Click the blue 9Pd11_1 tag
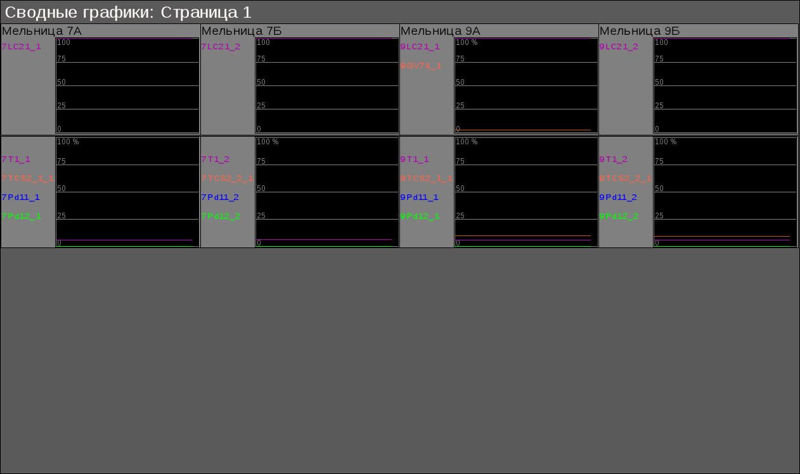 [419, 197]
